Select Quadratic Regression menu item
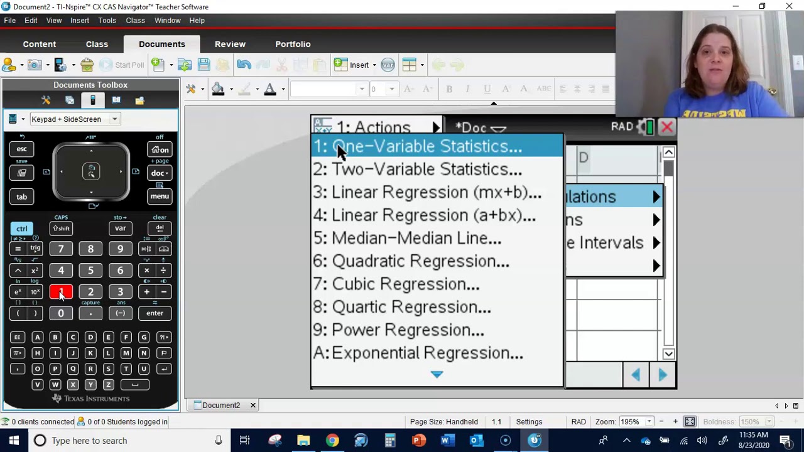 click(437, 261)
